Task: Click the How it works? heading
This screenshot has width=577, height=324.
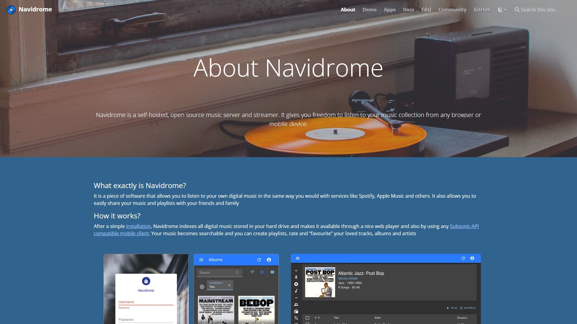Action: [x=117, y=216]
